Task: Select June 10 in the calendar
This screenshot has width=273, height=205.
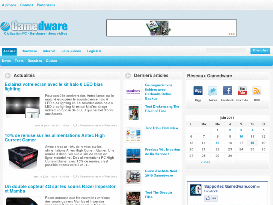Action: pos(241,137)
